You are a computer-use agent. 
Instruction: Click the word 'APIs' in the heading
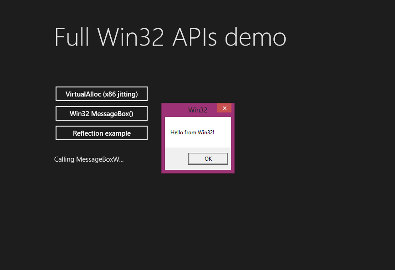tap(195, 37)
